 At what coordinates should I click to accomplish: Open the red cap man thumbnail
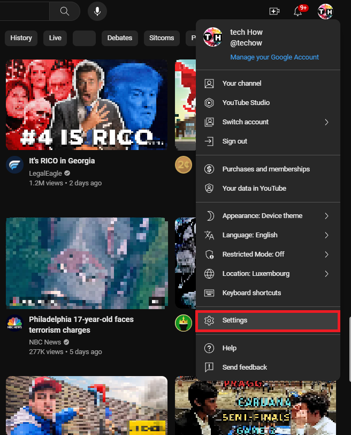(x=87, y=406)
